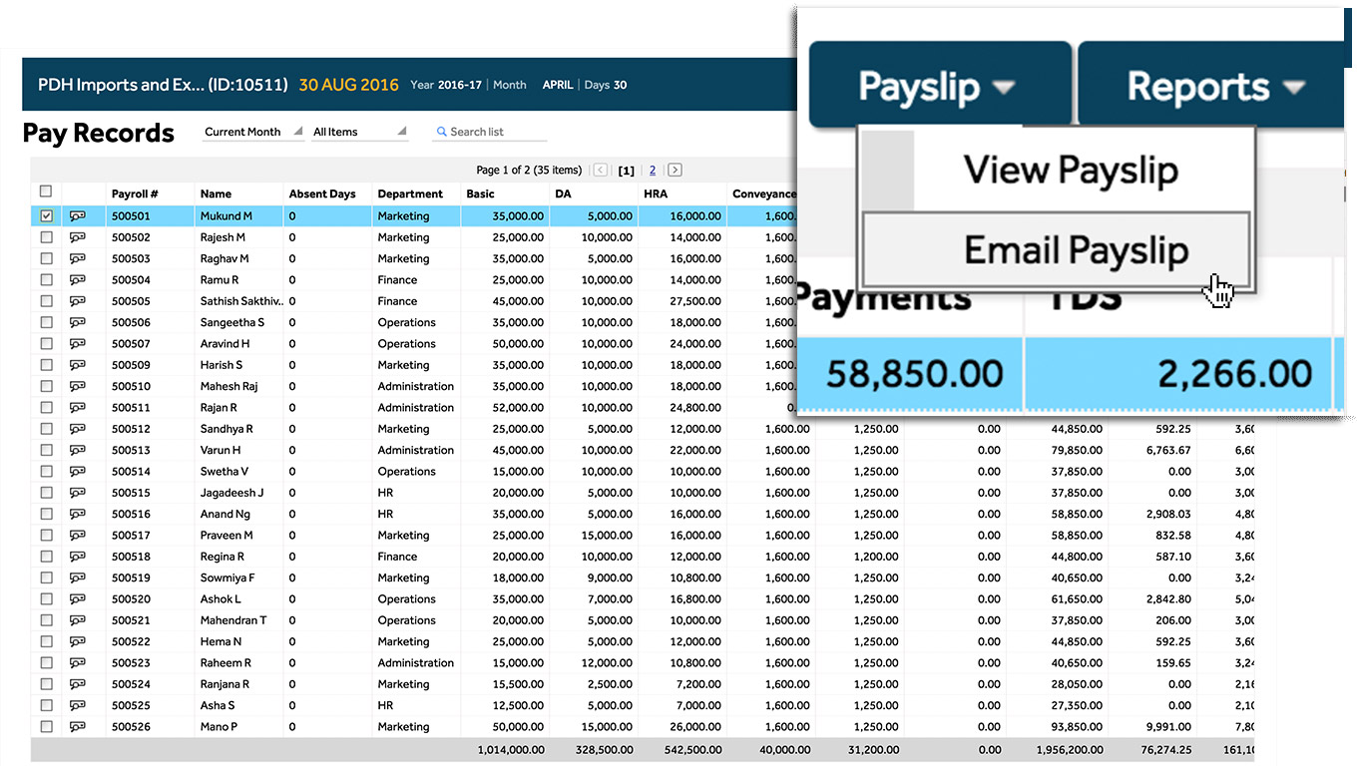Choose Email Payslip from the menu
The width and height of the screenshot is (1360, 768).
point(1056,248)
